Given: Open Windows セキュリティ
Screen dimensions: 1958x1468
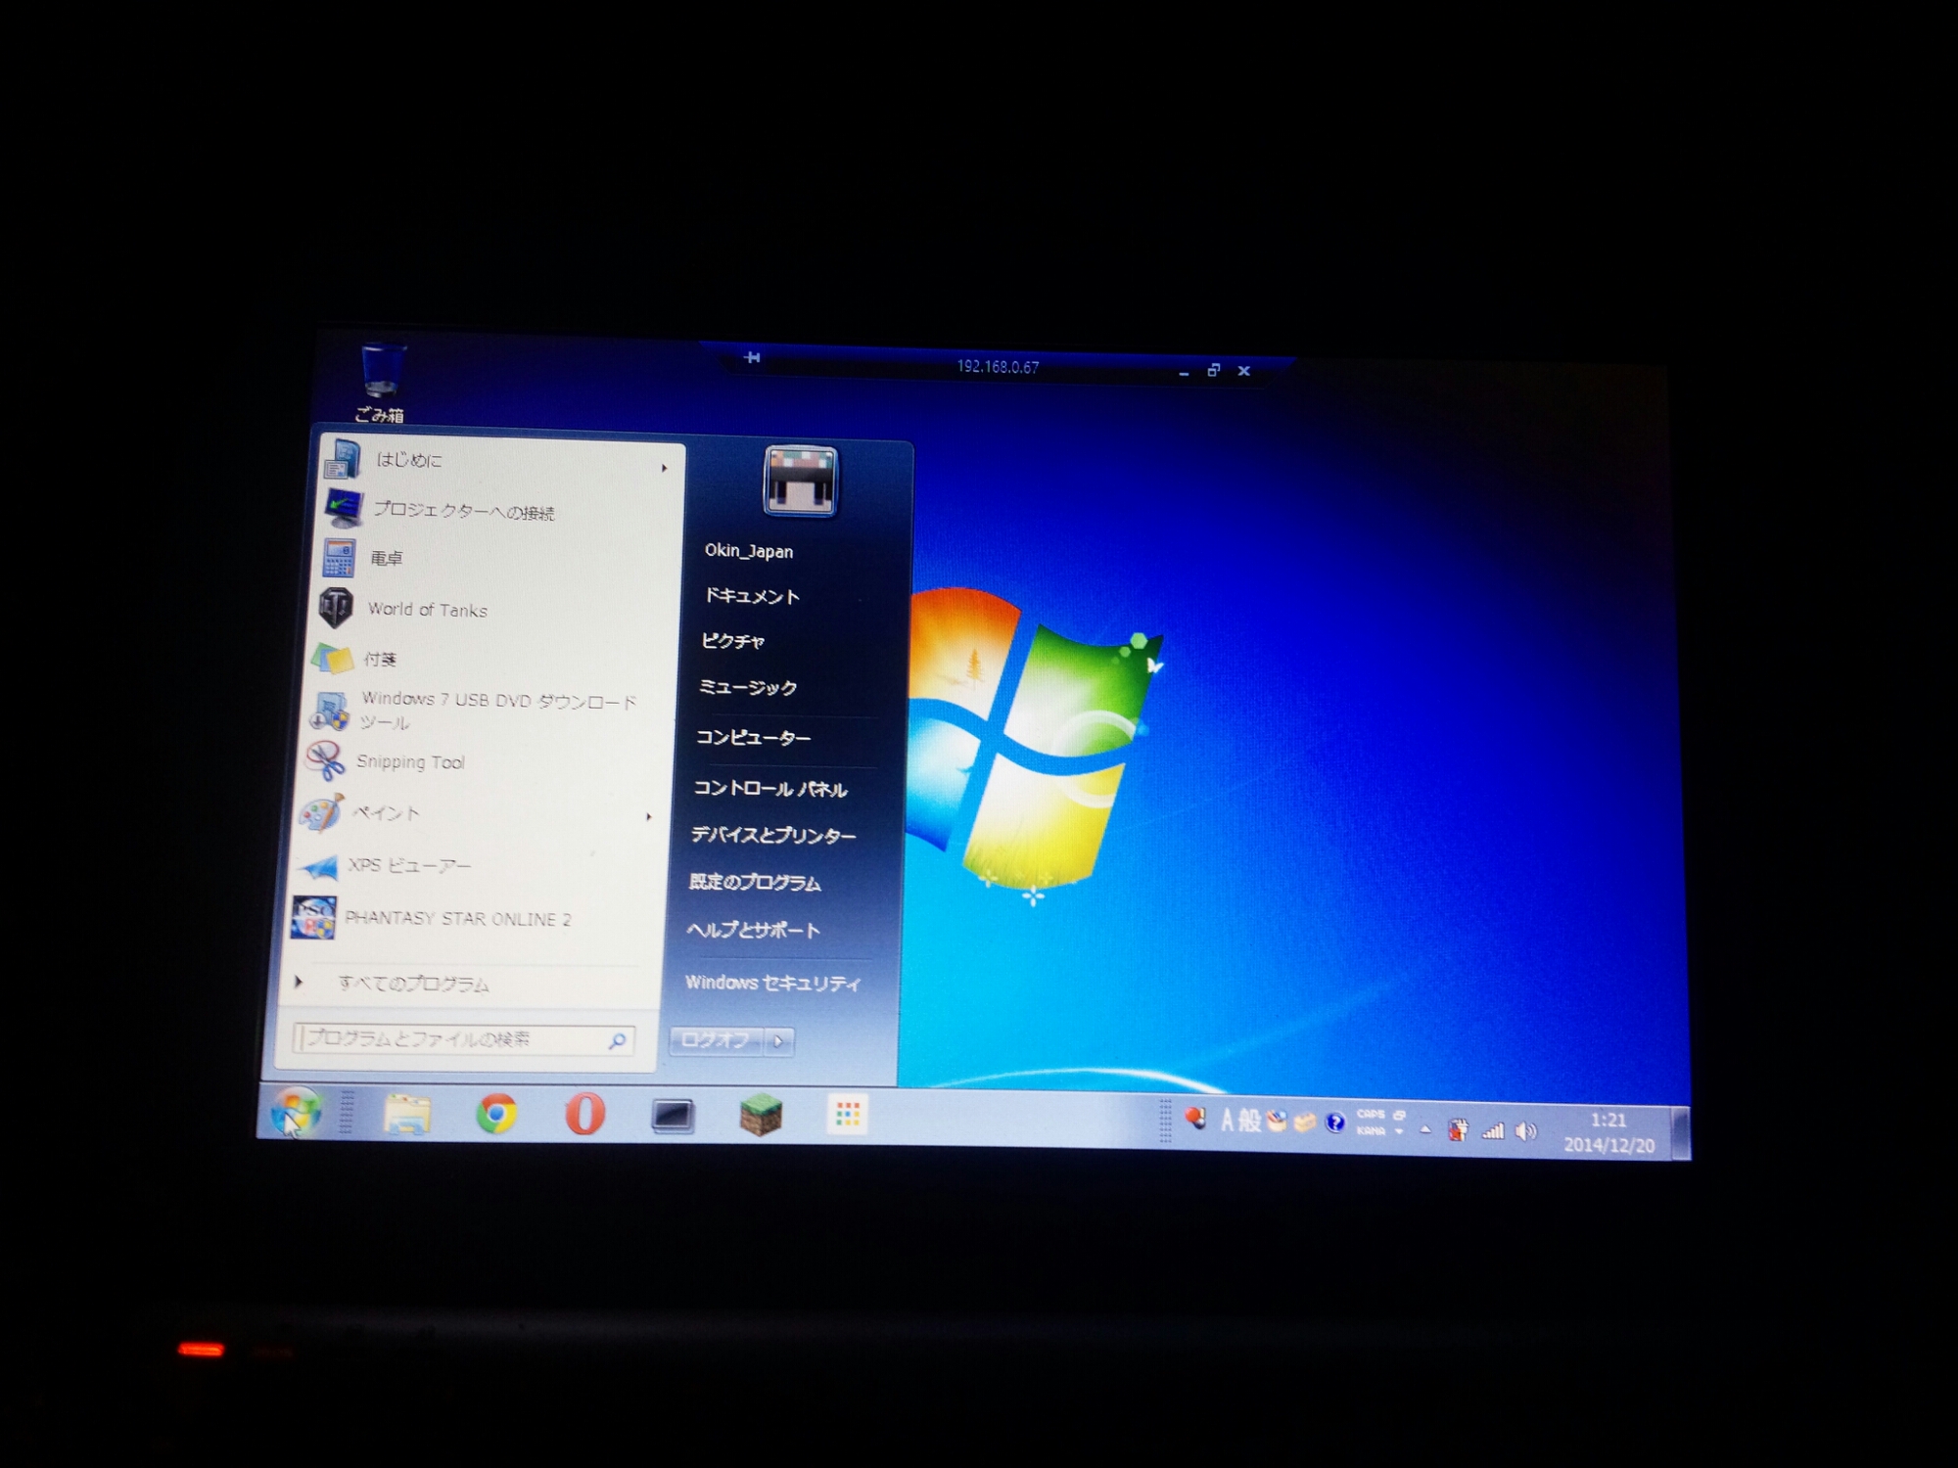Looking at the screenshot, I should [x=773, y=983].
